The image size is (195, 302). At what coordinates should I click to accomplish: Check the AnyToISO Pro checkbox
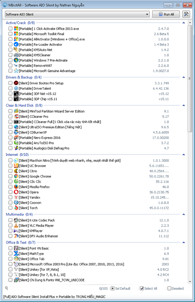(10, 143)
